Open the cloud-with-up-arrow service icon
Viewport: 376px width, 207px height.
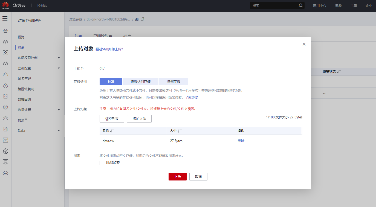pyautogui.click(x=5, y=118)
